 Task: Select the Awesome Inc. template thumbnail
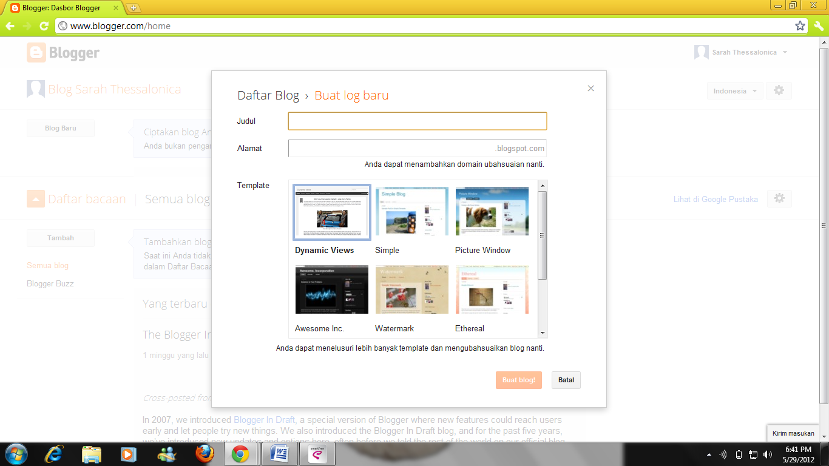(332, 289)
